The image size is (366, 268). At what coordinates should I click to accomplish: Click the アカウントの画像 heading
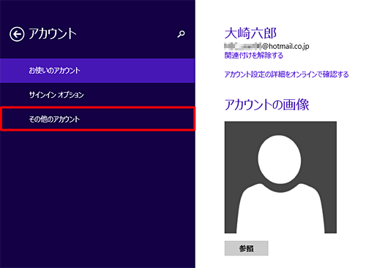pyautogui.click(x=266, y=104)
